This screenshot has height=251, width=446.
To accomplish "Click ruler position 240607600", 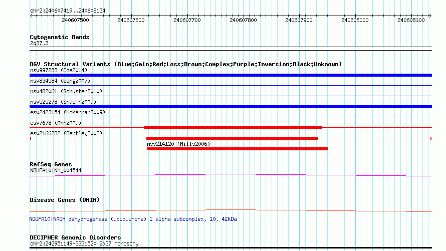I will click(x=131, y=20).
